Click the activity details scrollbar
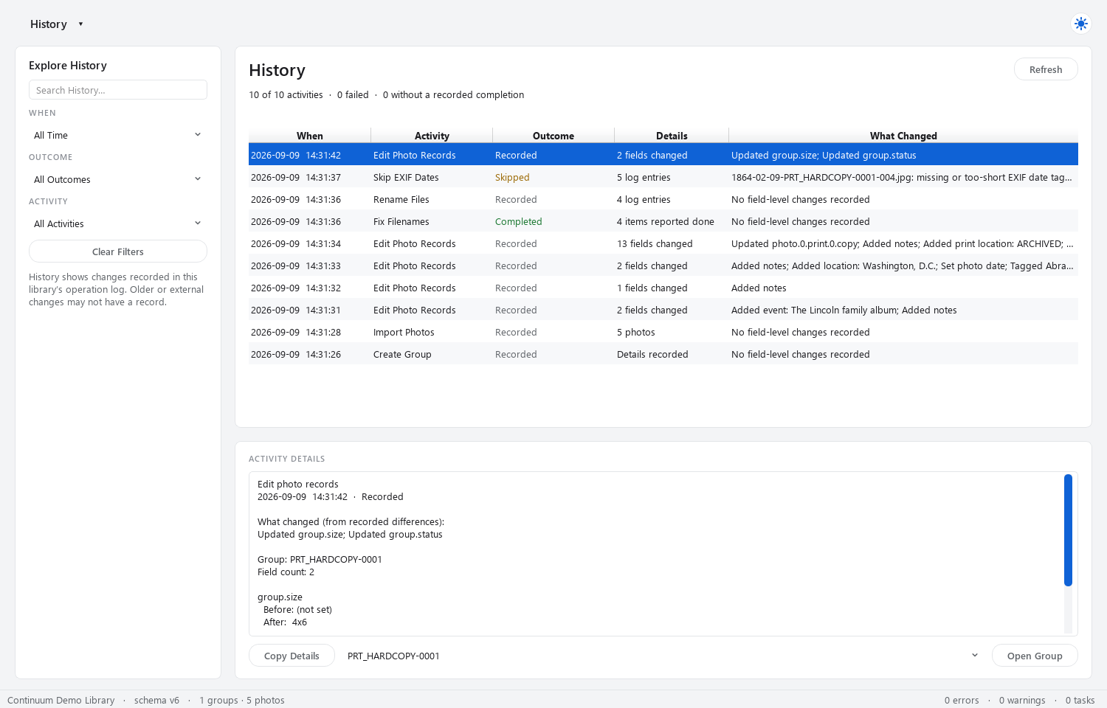The image size is (1107, 708). 1068,530
